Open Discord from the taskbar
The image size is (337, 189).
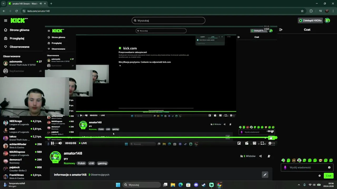pyautogui.click(x=196, y=185)
